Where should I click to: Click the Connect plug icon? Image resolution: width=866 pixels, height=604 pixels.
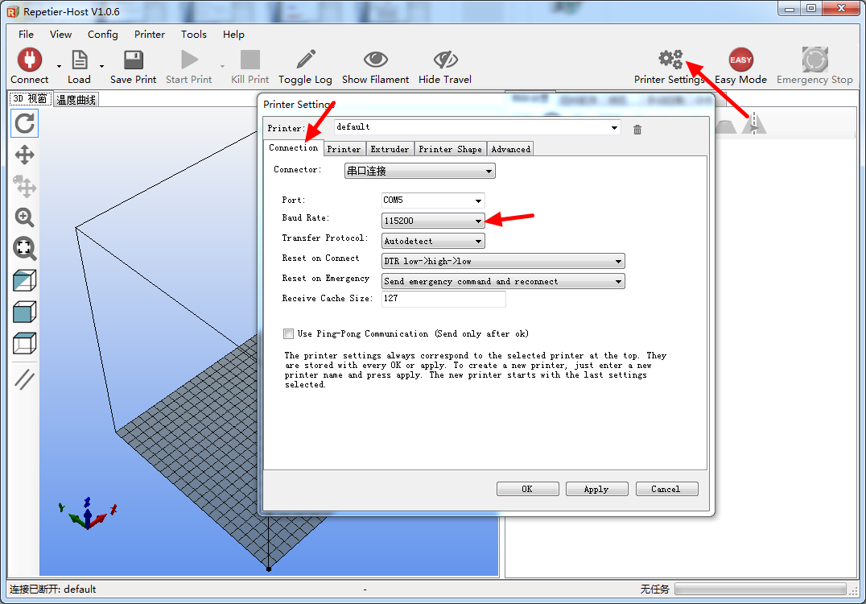(30, 60)
